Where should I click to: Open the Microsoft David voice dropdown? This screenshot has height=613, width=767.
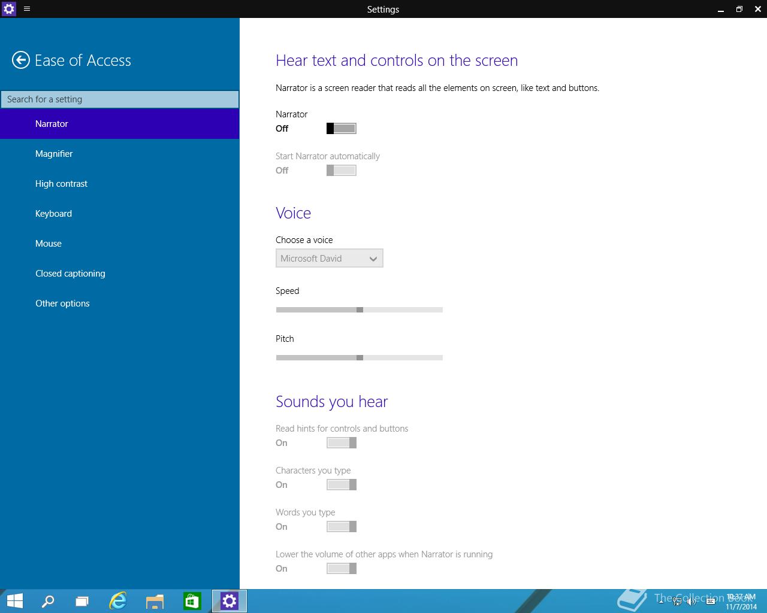[330, 258]
